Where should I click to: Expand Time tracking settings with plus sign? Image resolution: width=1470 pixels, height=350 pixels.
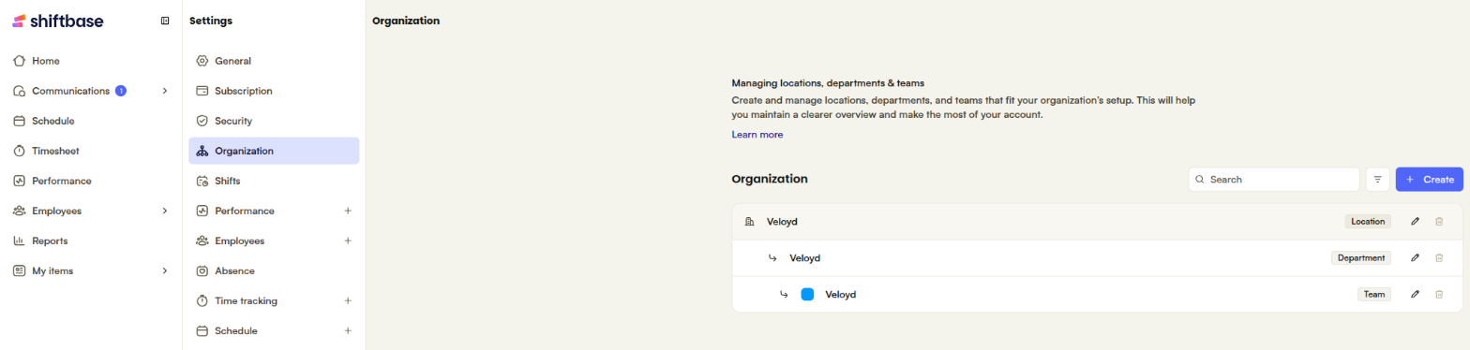click(348, 300)
